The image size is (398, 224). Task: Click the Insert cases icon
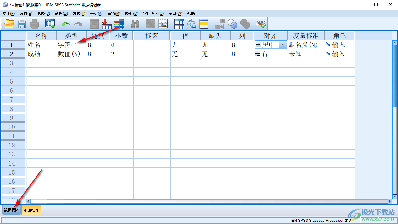point(151,24)
